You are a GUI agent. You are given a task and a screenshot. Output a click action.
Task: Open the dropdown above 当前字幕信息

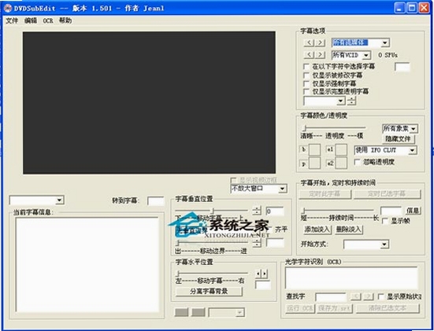[x=36, y=200]
